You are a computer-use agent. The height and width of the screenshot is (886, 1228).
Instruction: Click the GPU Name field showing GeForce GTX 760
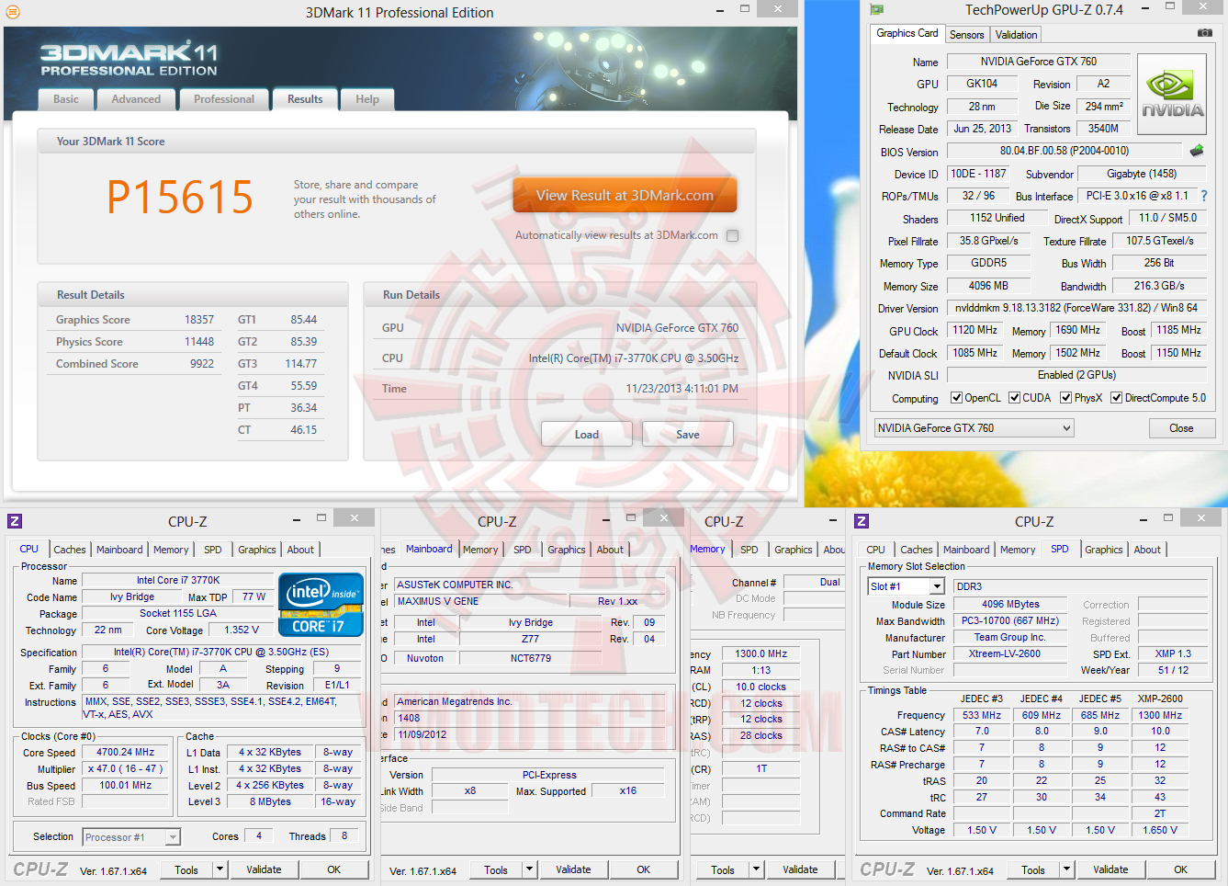1039,62
